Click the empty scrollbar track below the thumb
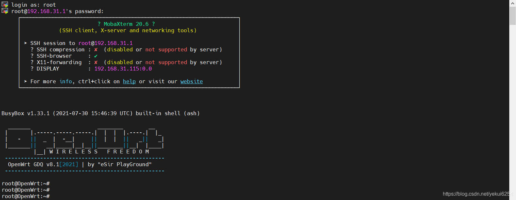This screenshot has height=200, width=516. point(512,112)
